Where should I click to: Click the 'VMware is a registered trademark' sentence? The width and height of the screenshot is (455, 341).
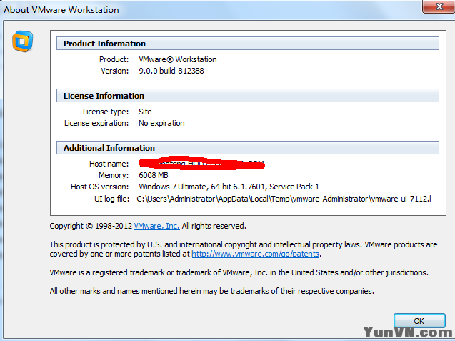coord(239,272)
